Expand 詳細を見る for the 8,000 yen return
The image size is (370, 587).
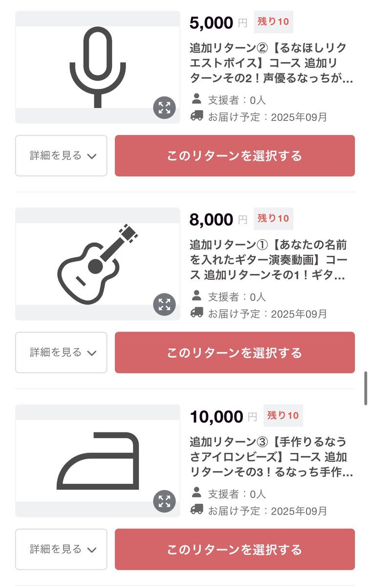tap(61, 353)
